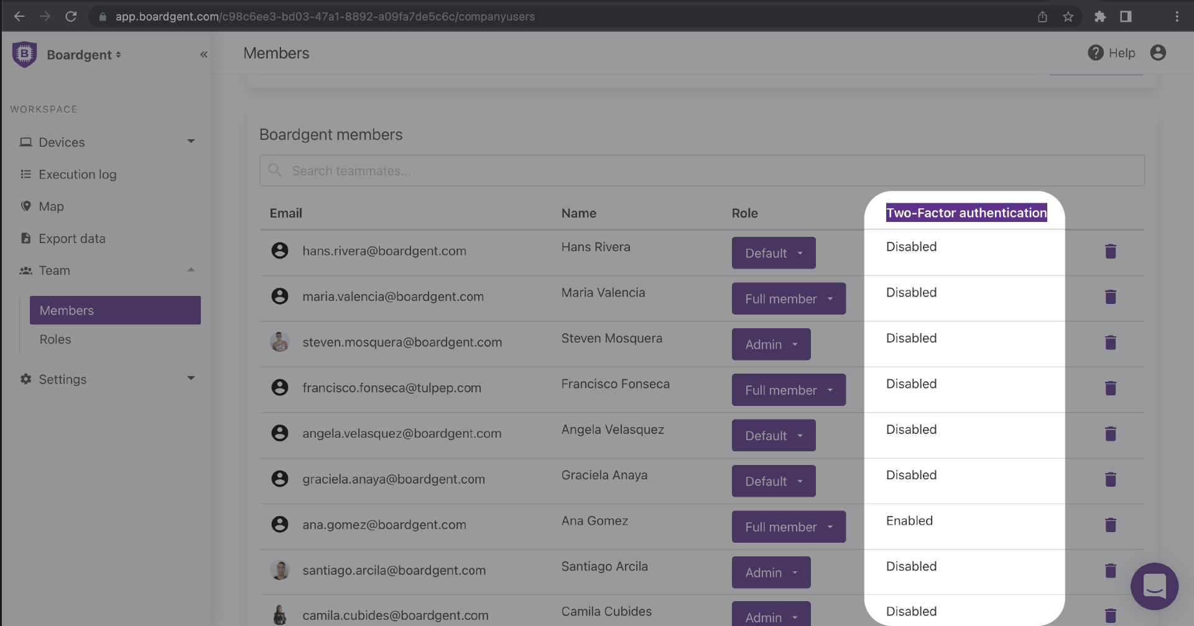Delete member Francisco Fonseca with trash icon

pyautogui.click(x=1111, y=388)
